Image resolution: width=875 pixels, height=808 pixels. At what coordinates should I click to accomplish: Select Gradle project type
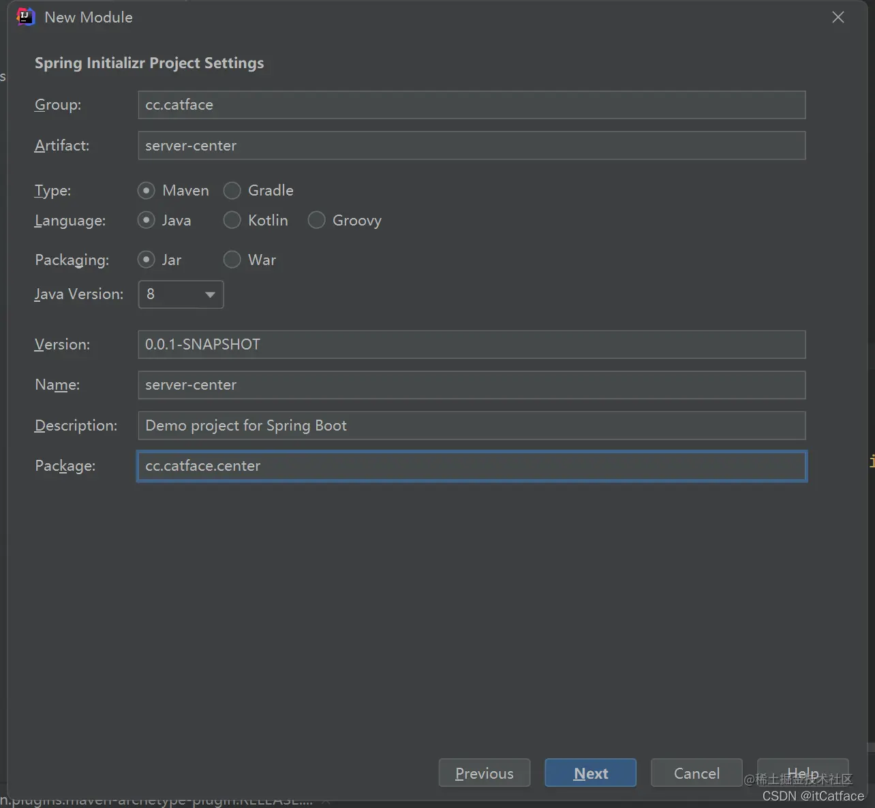click(258, 191)
